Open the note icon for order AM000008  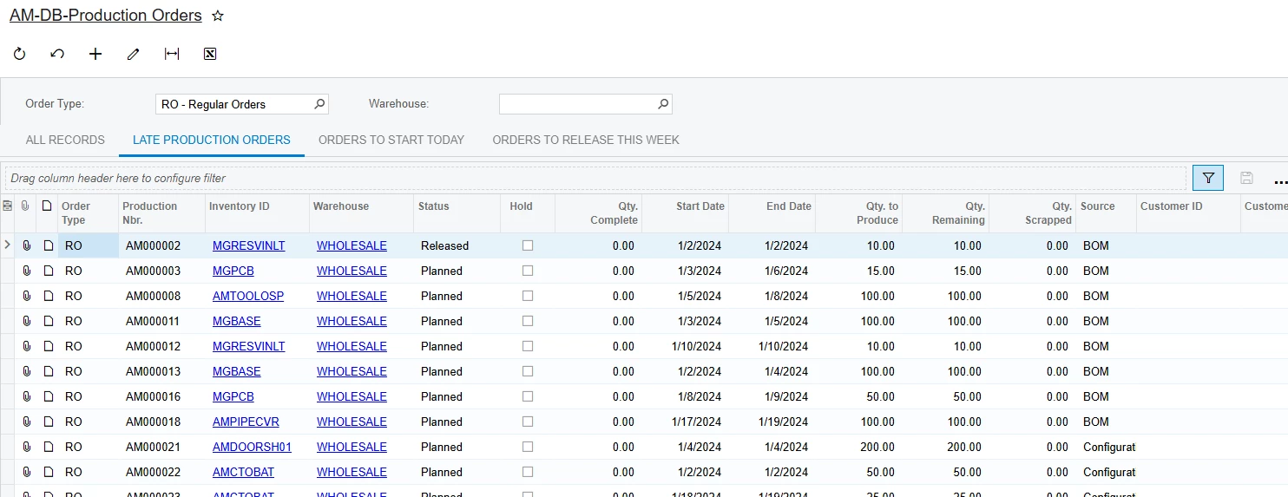tap(48, 296)
